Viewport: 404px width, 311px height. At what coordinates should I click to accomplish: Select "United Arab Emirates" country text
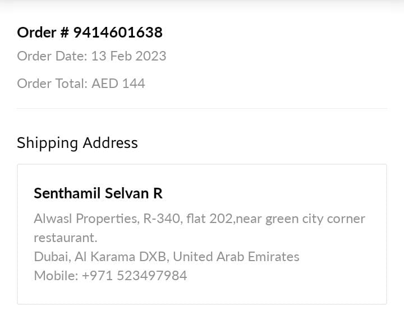tap(236, 257)
